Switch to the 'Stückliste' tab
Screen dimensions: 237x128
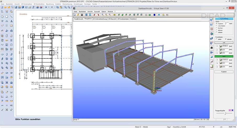coord(133,19)
